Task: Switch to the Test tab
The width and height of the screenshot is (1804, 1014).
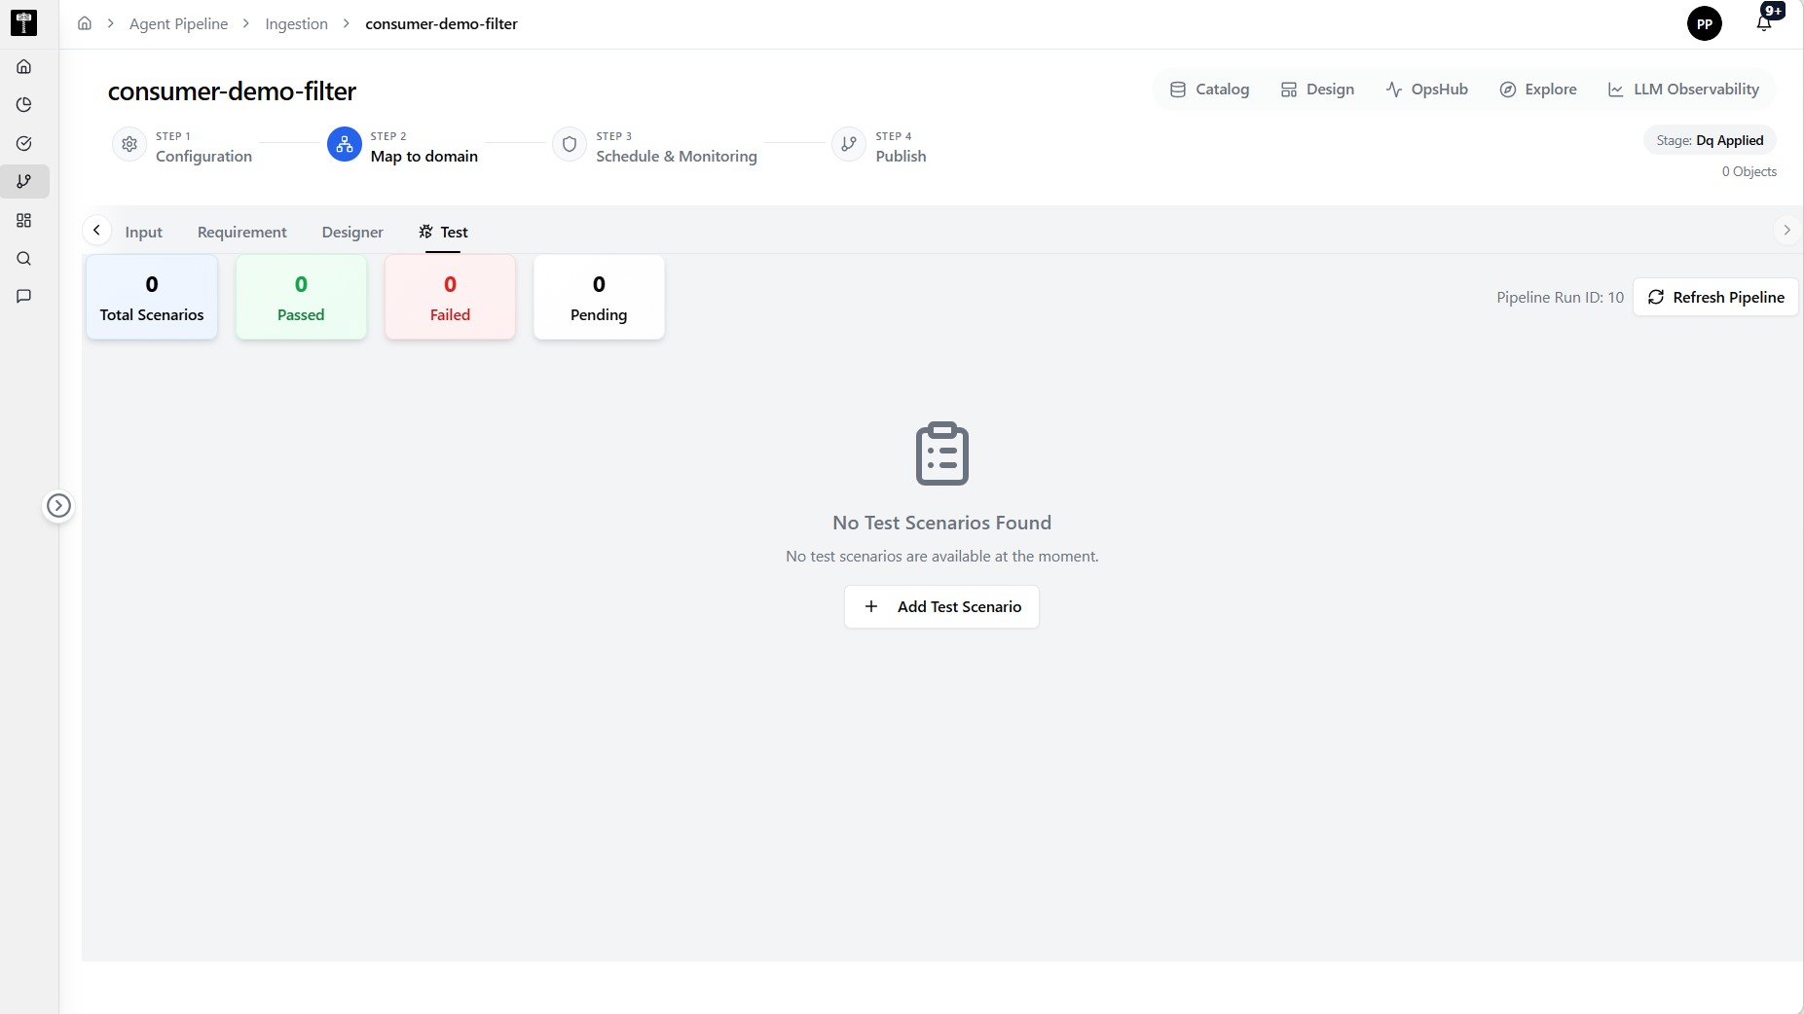Action: coord(444,232)
